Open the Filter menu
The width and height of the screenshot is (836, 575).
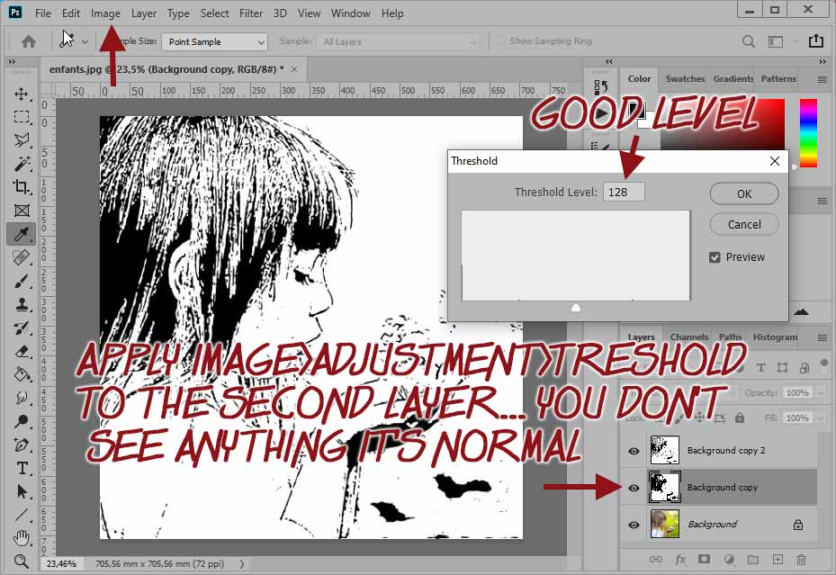250,13
